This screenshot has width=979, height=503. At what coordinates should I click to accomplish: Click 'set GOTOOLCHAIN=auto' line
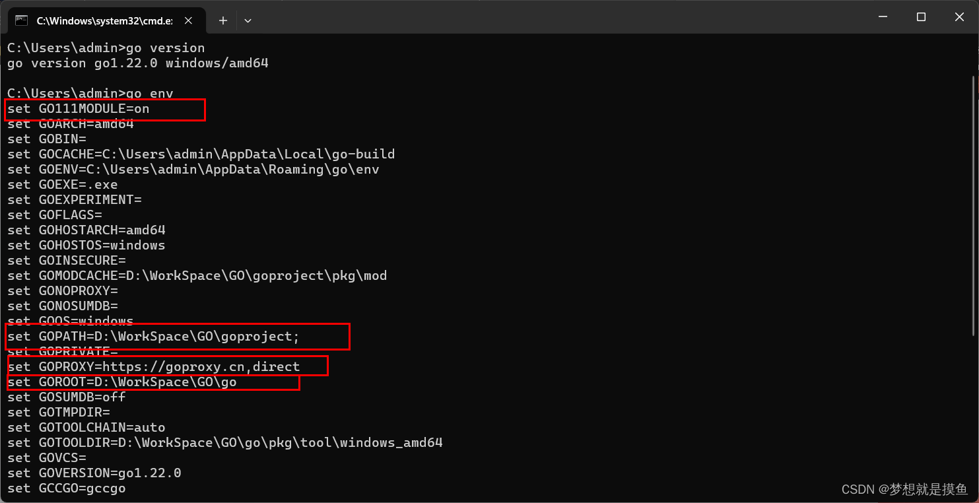86,427
